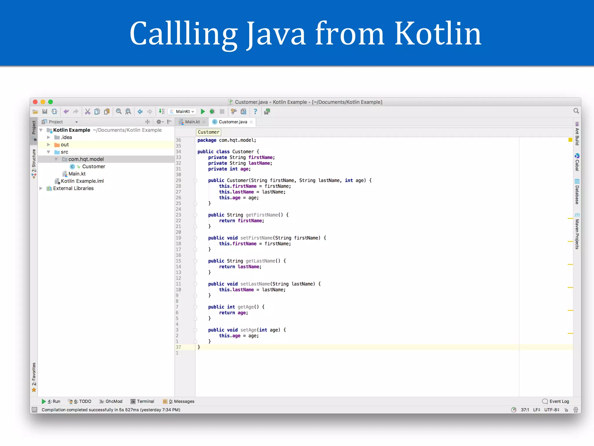Click the Replace magnifier icon
Screen dimensions: 594x446
point(128,111)
